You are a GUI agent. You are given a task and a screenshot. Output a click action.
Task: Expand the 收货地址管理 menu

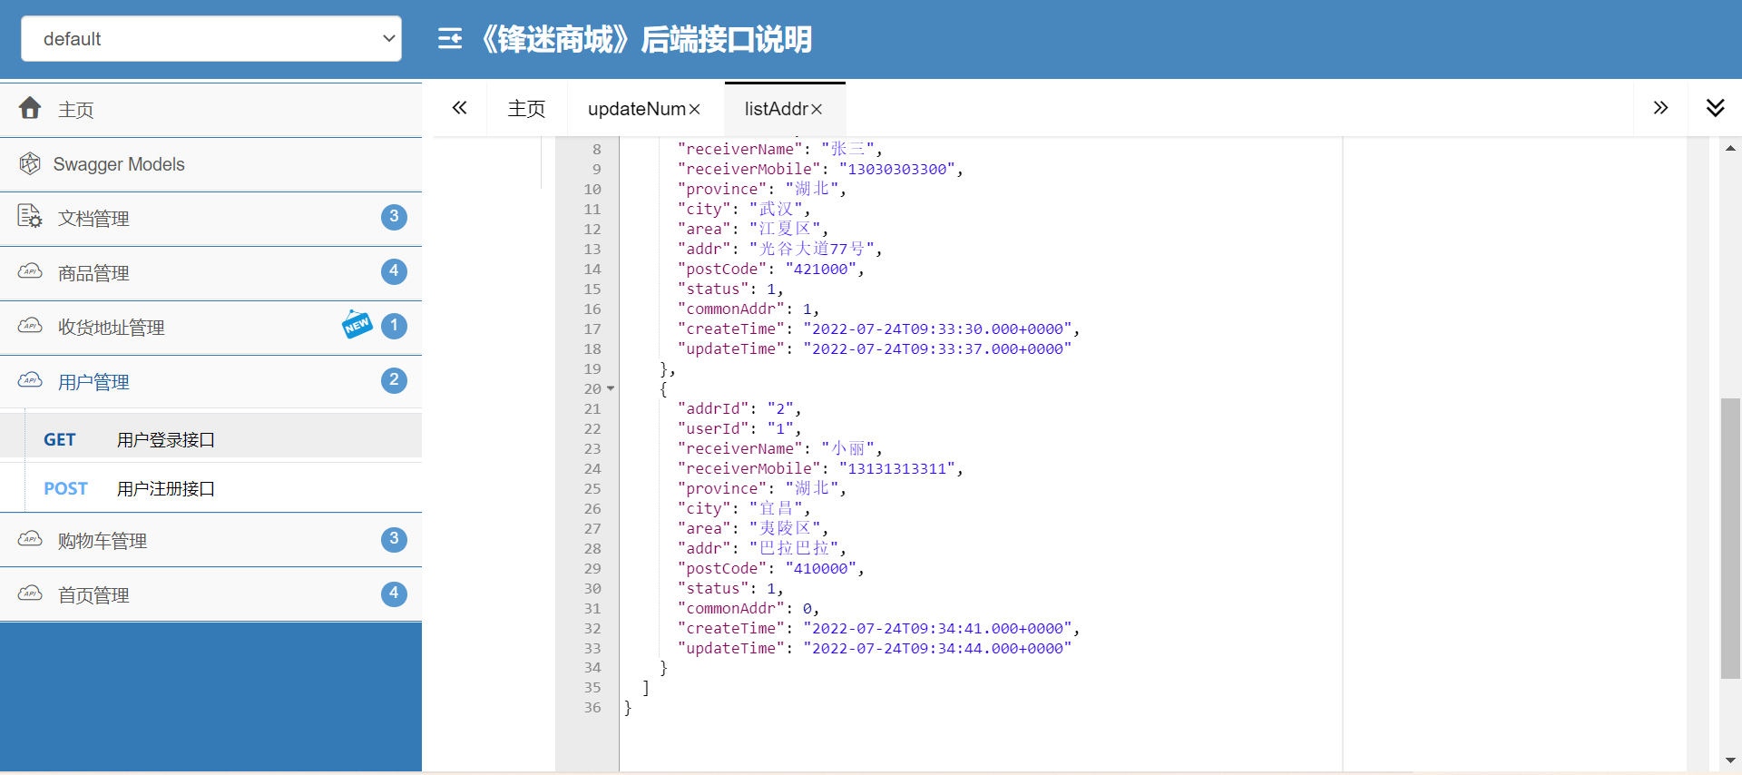210,328
